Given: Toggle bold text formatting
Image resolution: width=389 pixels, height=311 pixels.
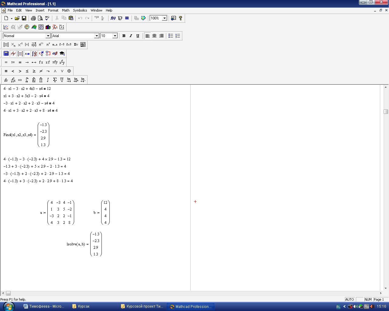Looking at the screenshot, I should (x=124, y=36).
